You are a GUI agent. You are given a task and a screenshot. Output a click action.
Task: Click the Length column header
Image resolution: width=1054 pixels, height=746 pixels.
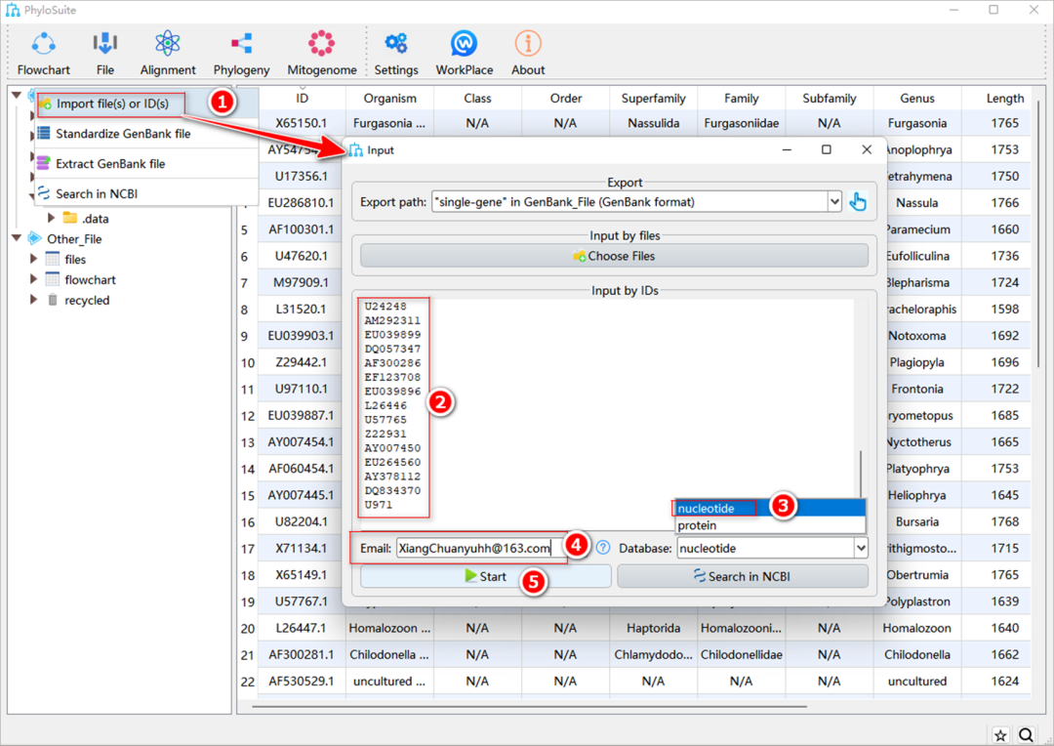pos(1004,99)
